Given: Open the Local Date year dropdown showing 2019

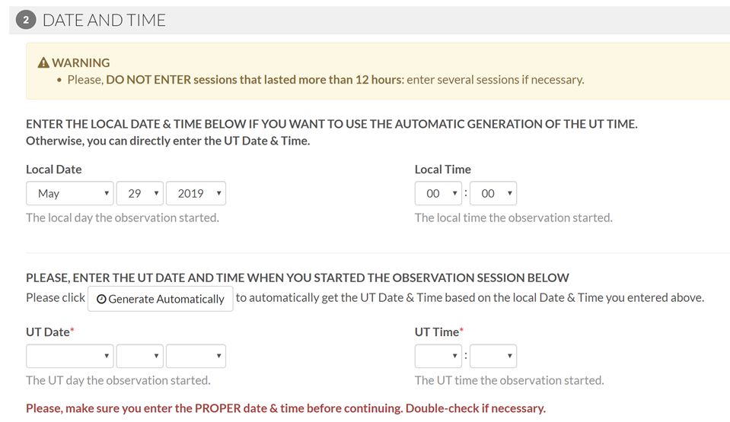Looking at the screenshot, I should point(196,193).
